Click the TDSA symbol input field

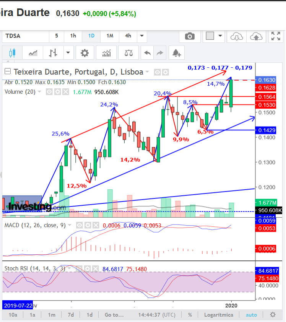[26, 36]
